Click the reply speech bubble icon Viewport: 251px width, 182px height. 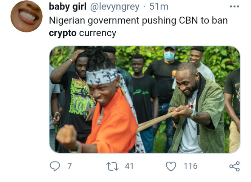[55, 166]
